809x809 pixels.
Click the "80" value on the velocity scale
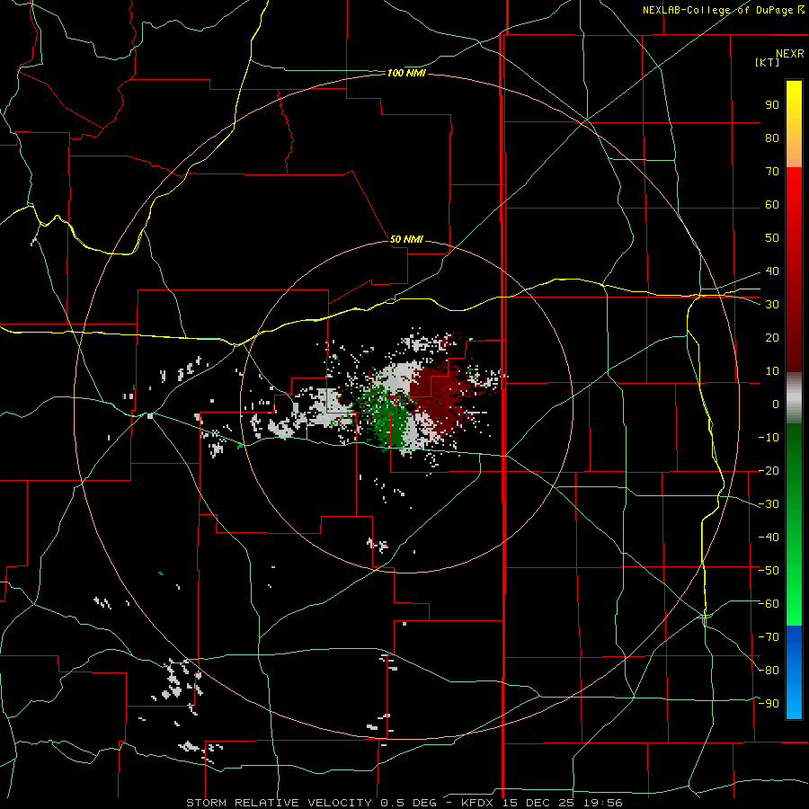tap(772, 138)
